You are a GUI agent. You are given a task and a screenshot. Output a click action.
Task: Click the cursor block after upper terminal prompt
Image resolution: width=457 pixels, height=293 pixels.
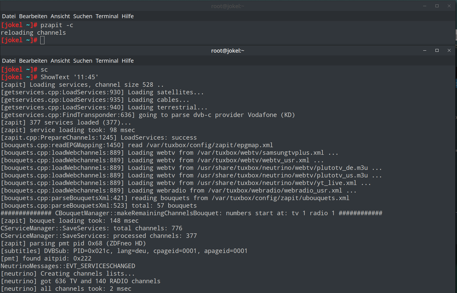point(42,40)
